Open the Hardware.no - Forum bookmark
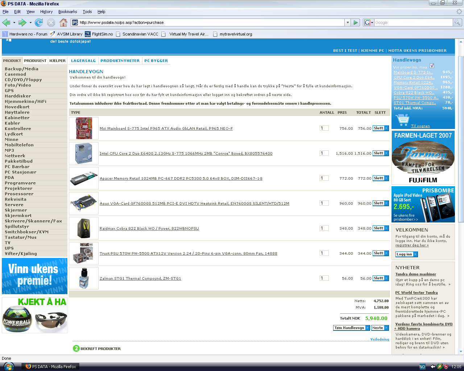 coord(25,34)
